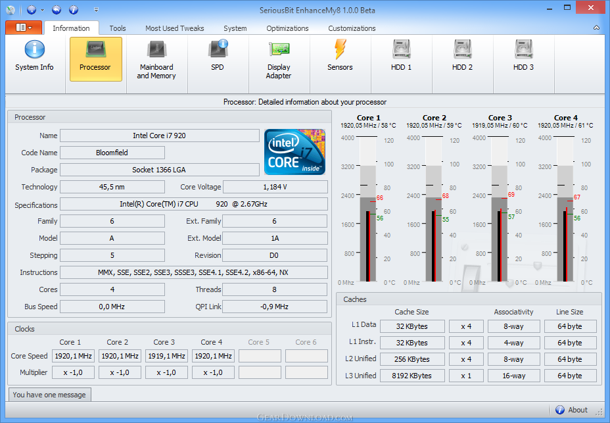Click Core 1 Core Speed 1920,1 MHz

pos(73,356)
